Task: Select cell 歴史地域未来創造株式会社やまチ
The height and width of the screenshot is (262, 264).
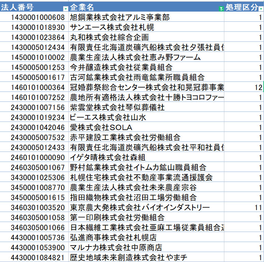Action: 146,257
